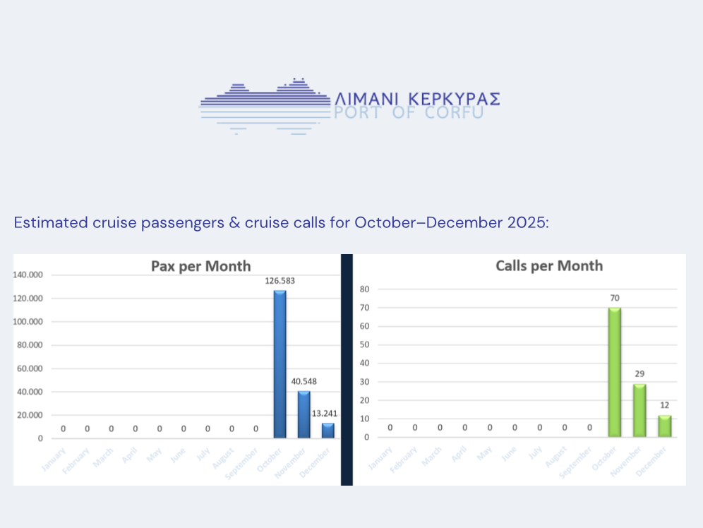Select the green December bar in Calls chart

click(665, 426)
